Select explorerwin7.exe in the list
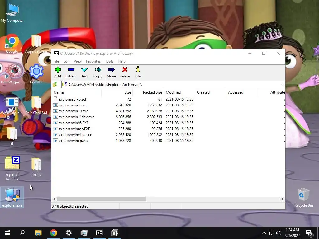 click(x=72, y=105)
